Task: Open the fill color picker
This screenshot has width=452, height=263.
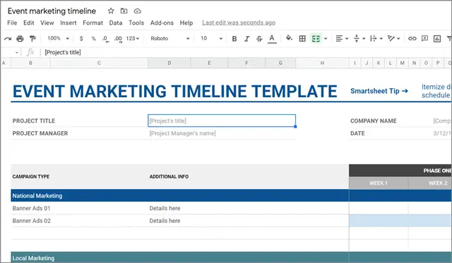Action: (289, 38)
